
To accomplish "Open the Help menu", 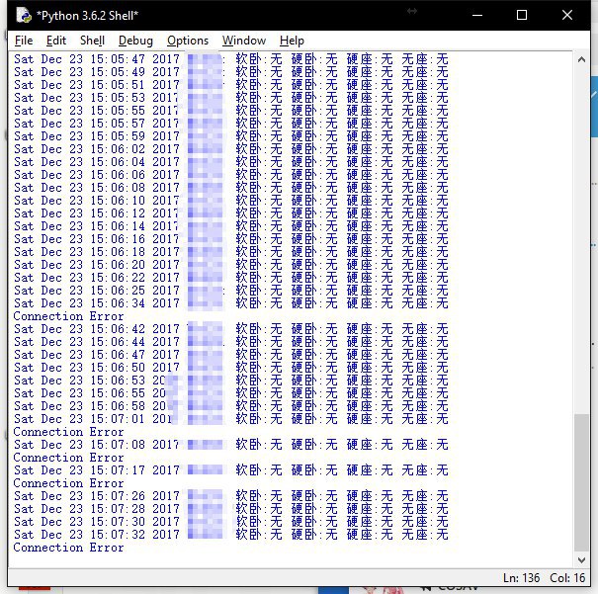I will (292, 41).
